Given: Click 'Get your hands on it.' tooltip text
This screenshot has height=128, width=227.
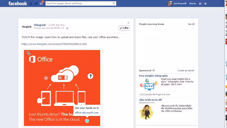Looking at the screenshot, I should pos(87,108).
